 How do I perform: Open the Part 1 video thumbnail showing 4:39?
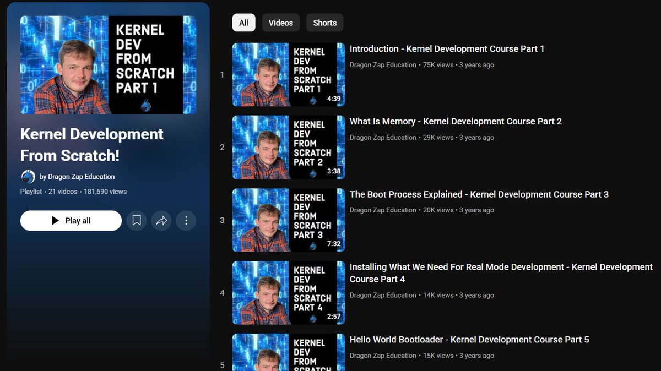289,75
